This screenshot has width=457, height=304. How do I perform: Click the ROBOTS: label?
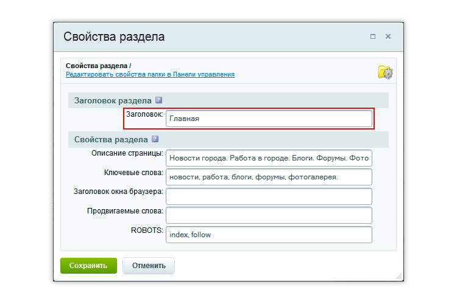click(x=147, y=230)
